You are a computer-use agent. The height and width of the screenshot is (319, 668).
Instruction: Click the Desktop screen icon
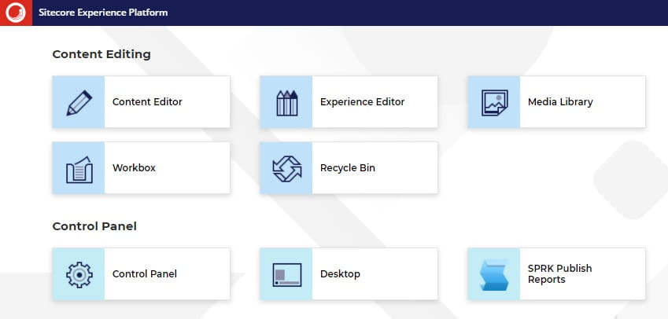coord(286,274)
